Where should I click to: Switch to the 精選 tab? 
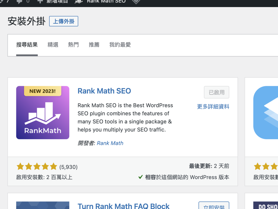[x=53, y=45]
